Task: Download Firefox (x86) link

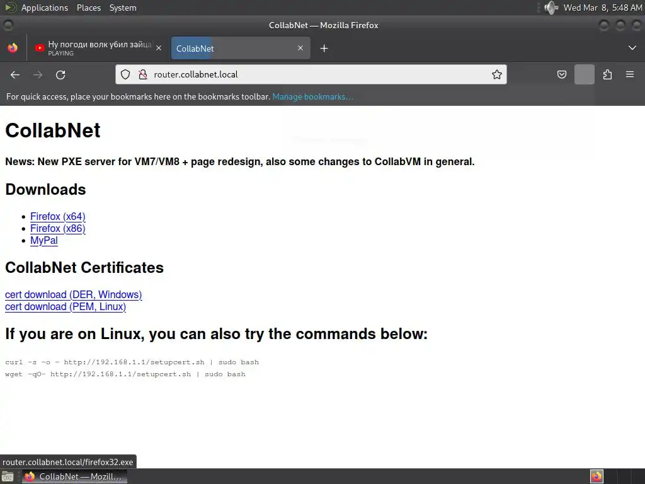Action: click(58, 228)
